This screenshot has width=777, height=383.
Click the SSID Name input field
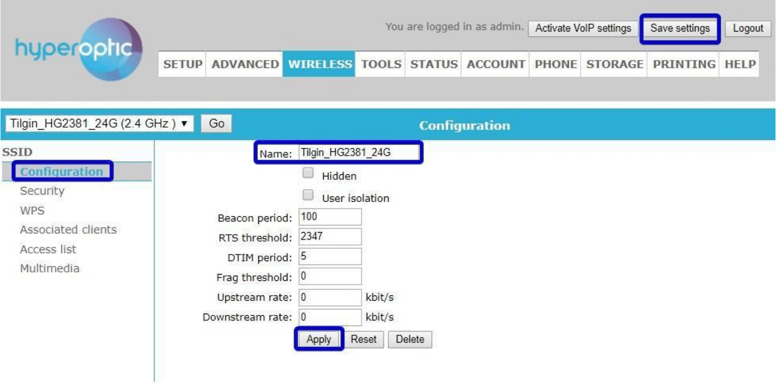click(358, 153)
